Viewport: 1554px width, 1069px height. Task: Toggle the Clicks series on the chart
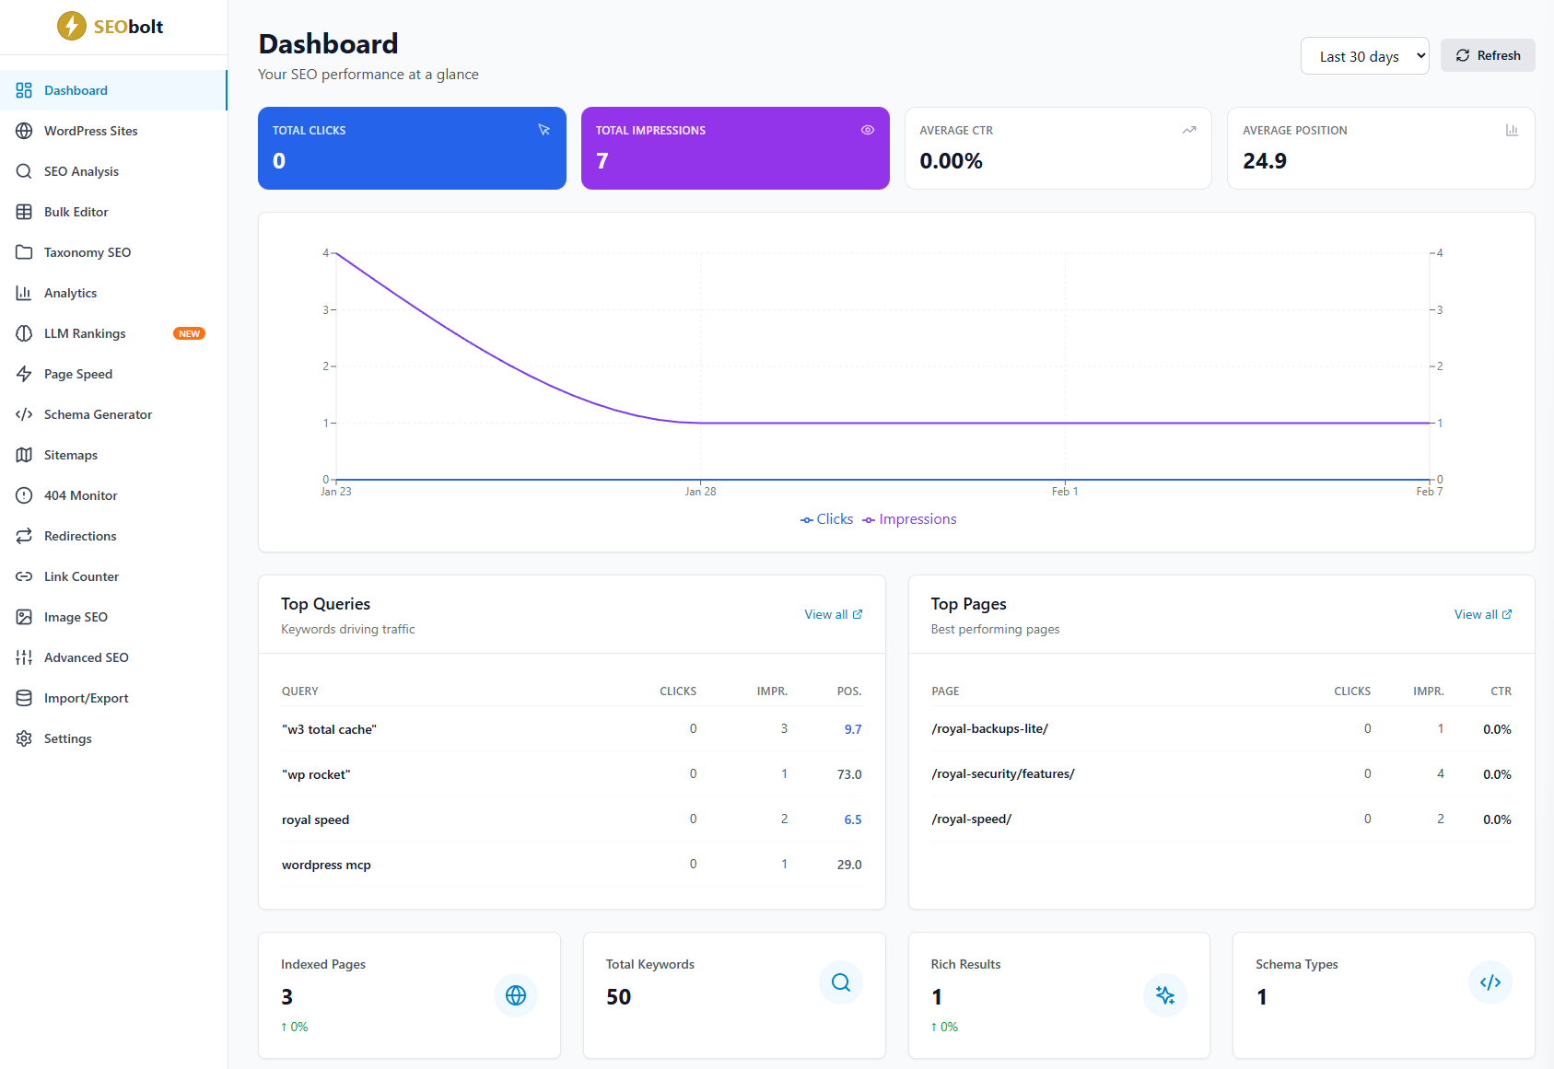click(825, 518)
